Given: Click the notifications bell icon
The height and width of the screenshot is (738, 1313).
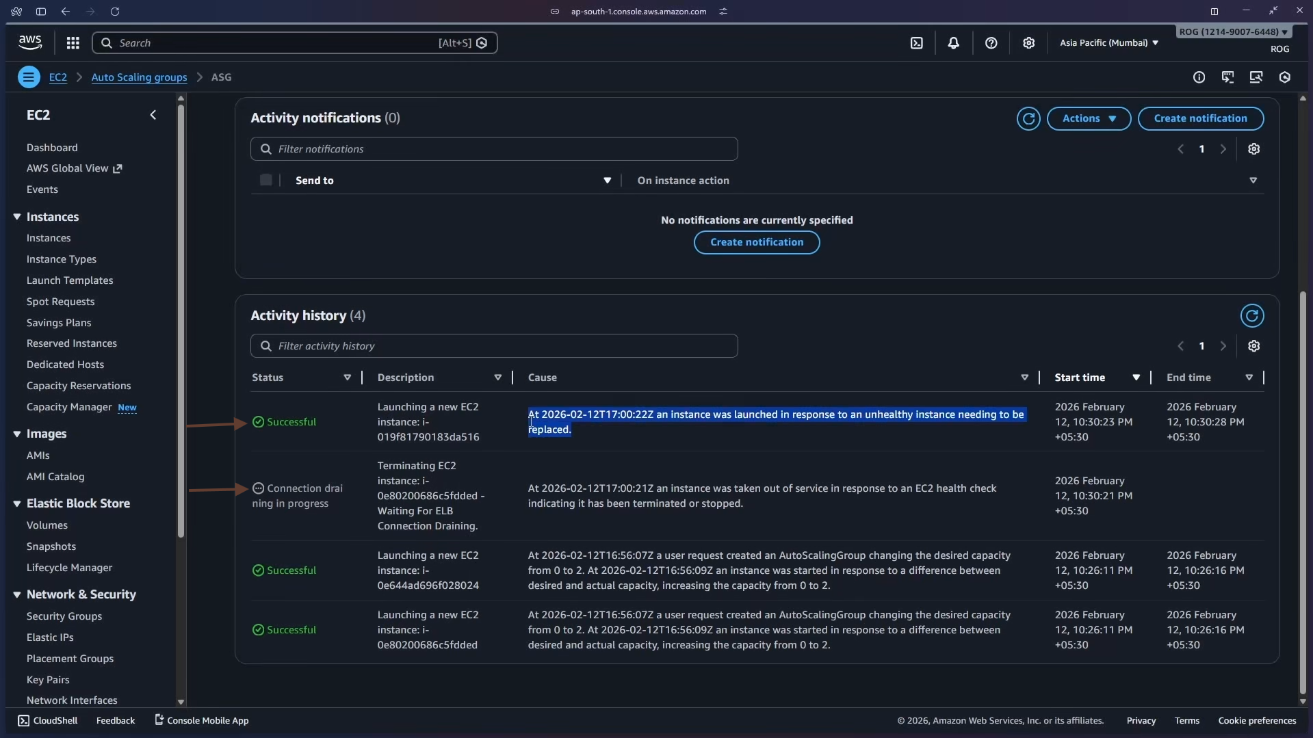Looking at the screenshot, I should click(954, 42).
